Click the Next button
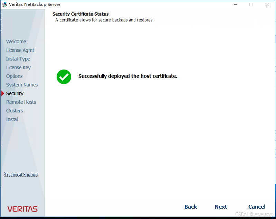 [x=220, y=207]
